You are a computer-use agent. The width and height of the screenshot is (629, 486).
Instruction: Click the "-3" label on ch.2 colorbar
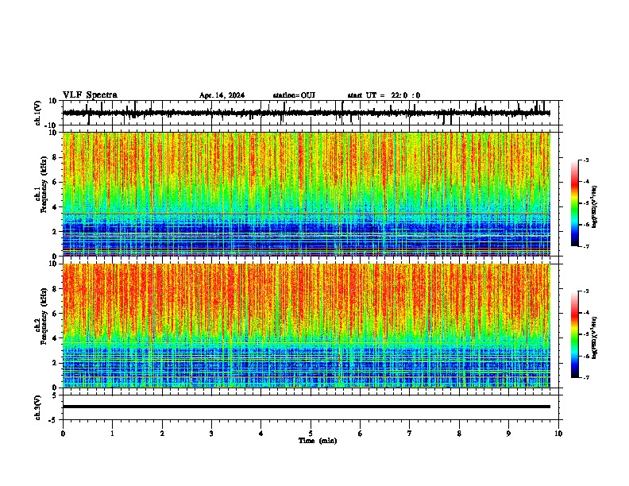586,291
